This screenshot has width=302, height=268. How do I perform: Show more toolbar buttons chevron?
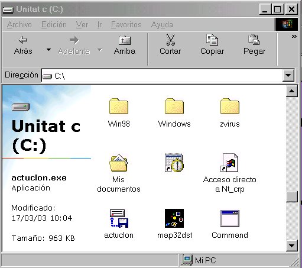tap(294, 37)
